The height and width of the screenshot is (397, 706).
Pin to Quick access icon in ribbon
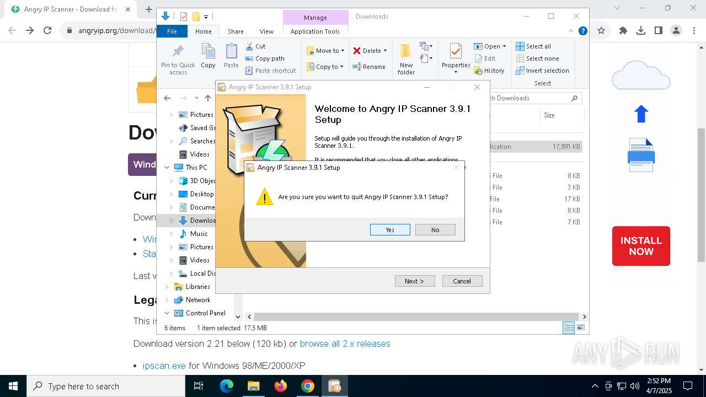pos(178,60)
